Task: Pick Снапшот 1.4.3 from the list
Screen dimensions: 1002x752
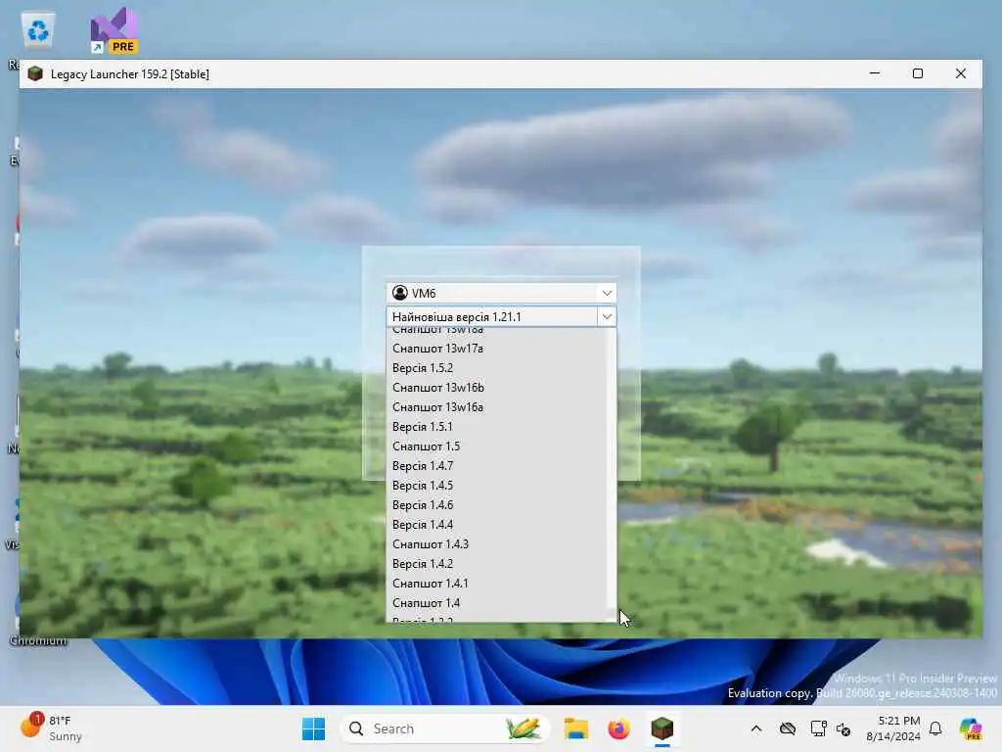Action: [496, 544]
